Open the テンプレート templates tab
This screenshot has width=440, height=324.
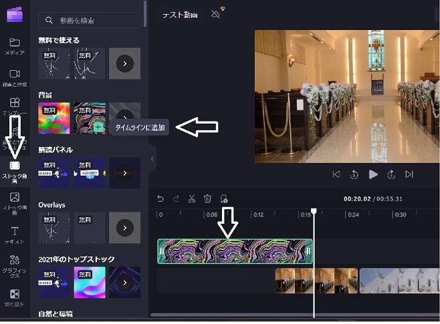[x=15, y=106]
